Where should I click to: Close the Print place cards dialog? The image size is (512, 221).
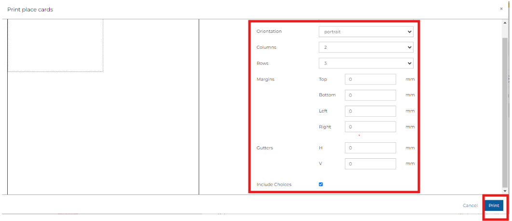[501, 9]
